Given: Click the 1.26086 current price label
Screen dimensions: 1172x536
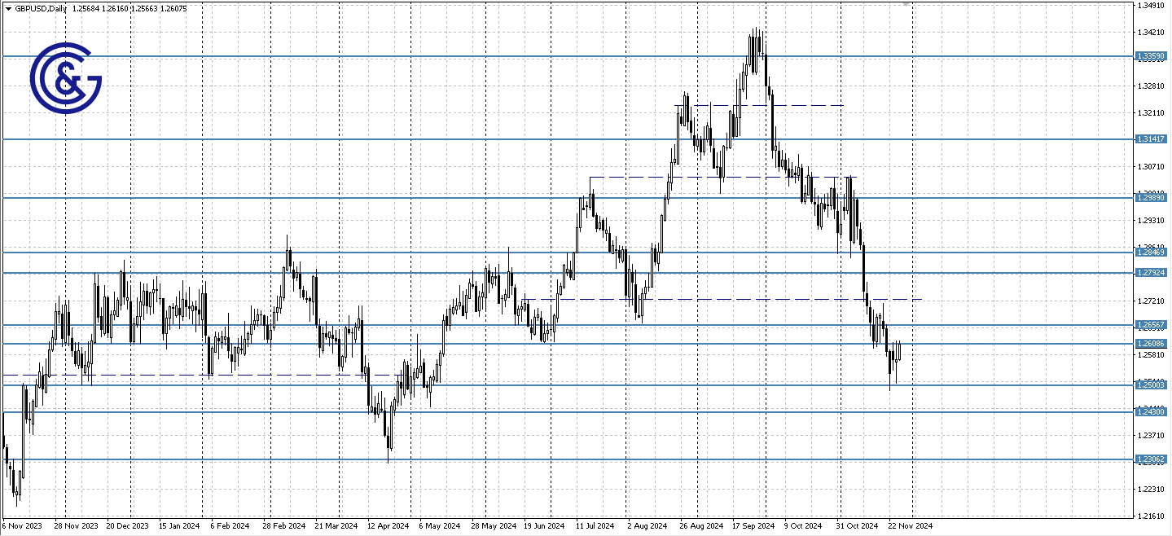Looking at the screenshot, I should [x=1151, y=344].
